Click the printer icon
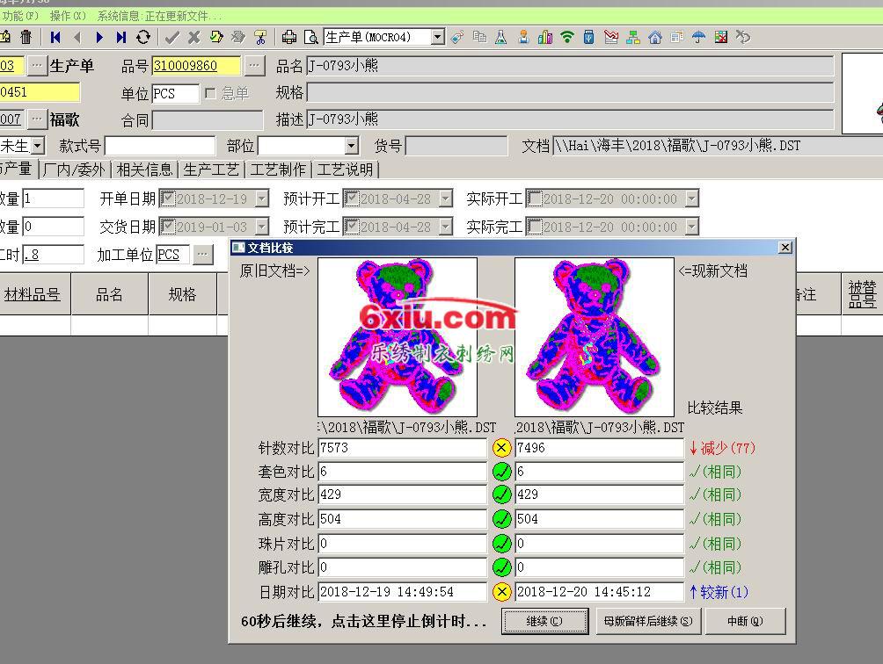Image resolution: width=883 pixels, height=664 pixels. click(289, 37)
